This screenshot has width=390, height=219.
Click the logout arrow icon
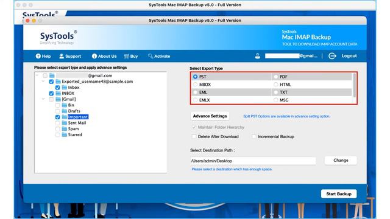[332, 56]
